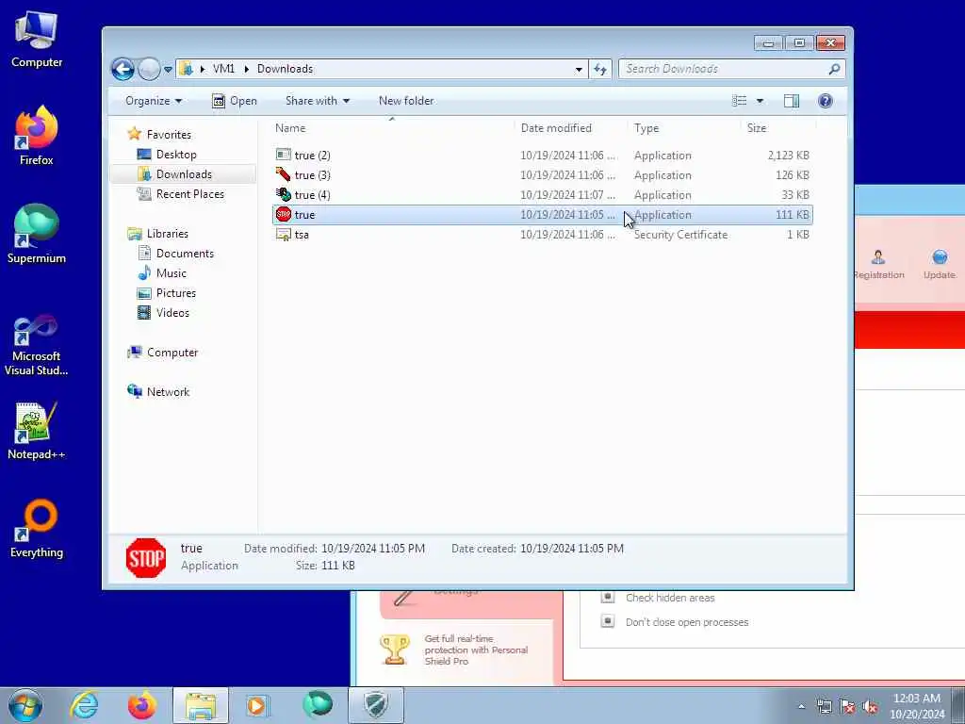Select the true (2) application file
The width and height of the screenshot is (965, 724).
pyautogui.click(x=542, y=156)
